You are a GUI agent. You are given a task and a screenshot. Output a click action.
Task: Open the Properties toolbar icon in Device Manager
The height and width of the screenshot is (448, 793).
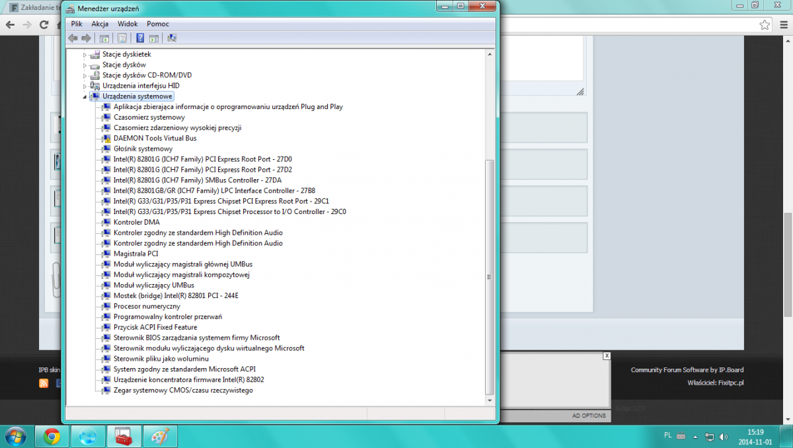point(122,38)
